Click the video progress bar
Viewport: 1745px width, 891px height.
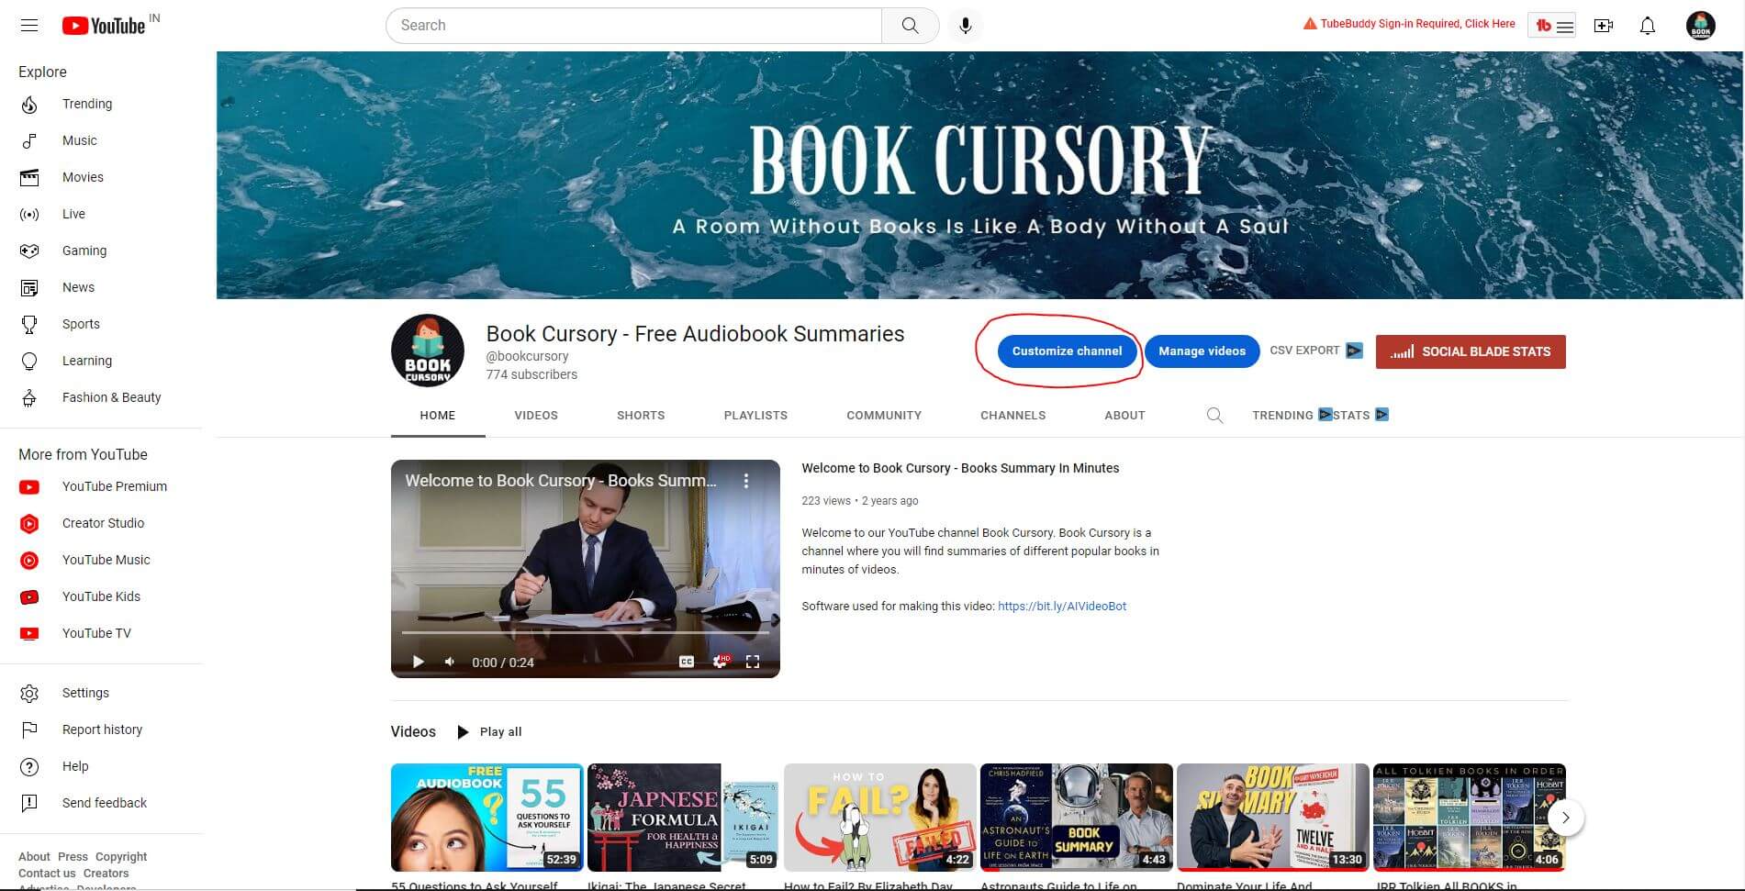coord(585,632)
